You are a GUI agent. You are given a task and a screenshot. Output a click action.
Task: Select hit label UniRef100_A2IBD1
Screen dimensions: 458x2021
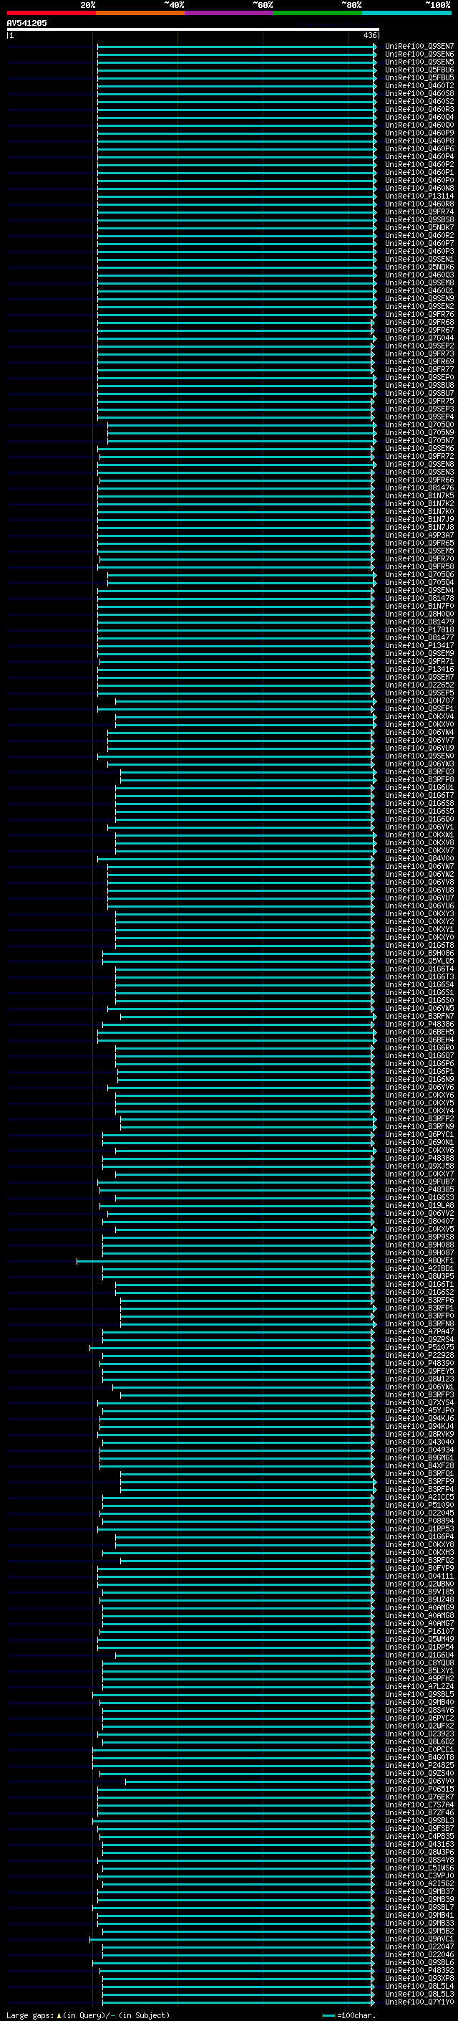click(419, 1269)
